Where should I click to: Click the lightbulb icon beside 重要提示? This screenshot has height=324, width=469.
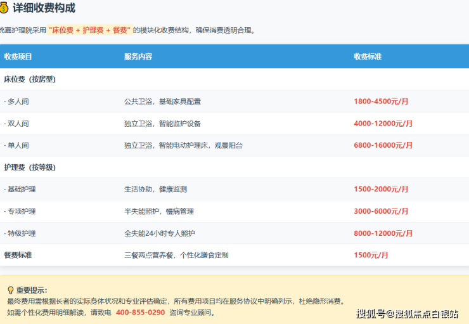tap(10, 290)
